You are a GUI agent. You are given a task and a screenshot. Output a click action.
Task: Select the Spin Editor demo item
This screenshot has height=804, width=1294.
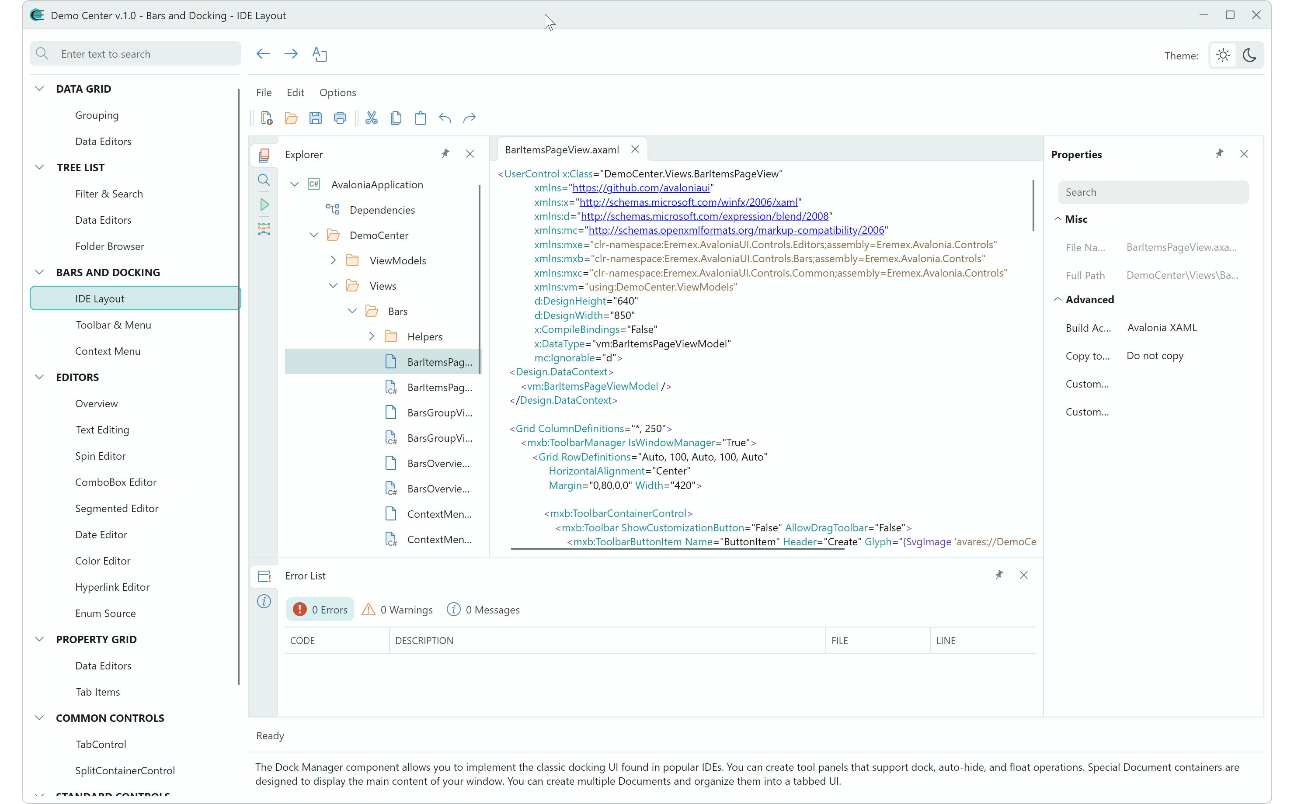coord(100,456)
